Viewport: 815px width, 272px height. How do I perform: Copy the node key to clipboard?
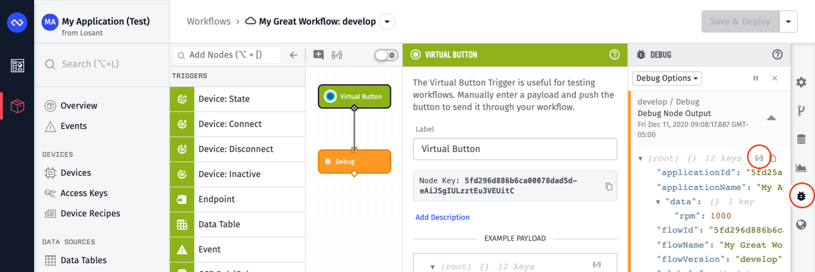(609, 187)
